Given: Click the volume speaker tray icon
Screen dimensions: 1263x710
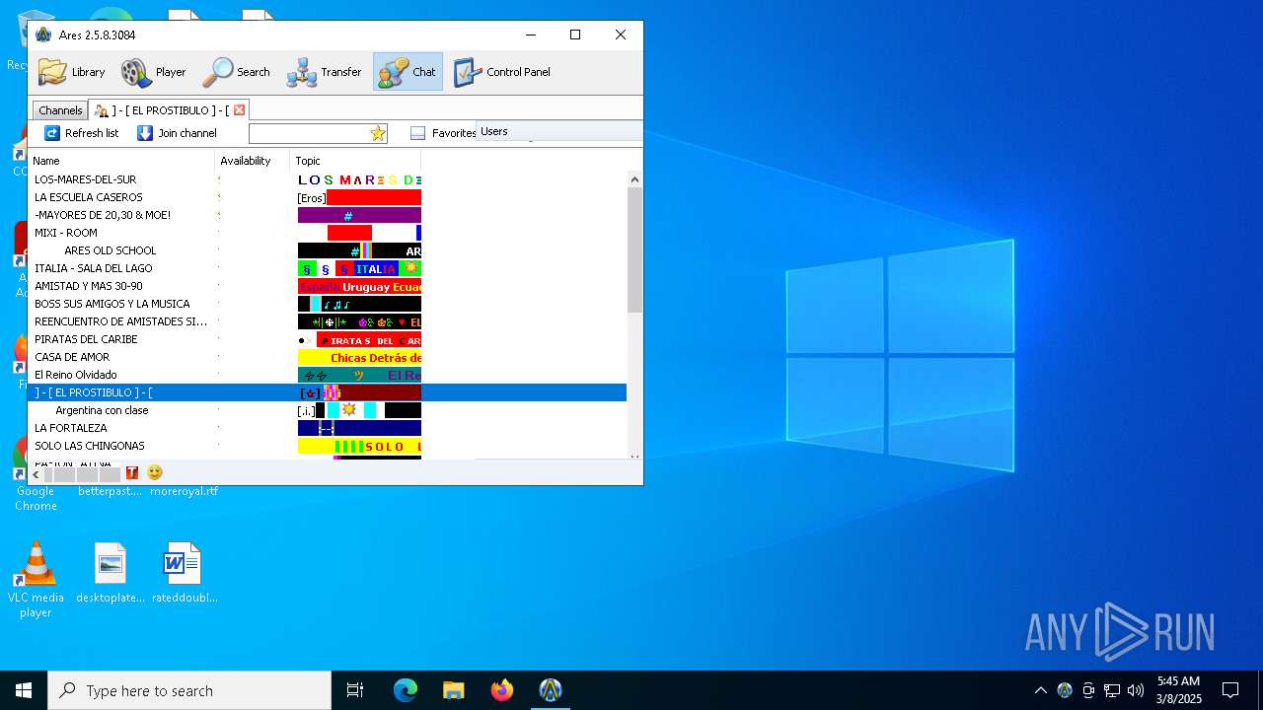Looking at the screenshot, I should click(x=1136, y=690).
